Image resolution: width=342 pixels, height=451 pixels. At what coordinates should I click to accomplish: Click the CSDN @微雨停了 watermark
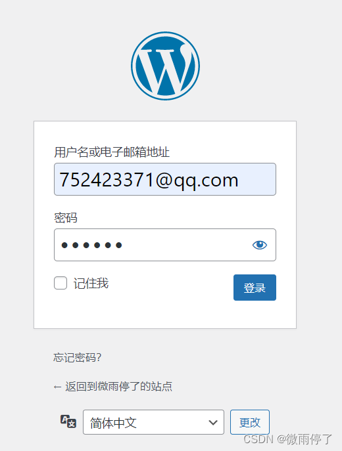pos(287,439)
